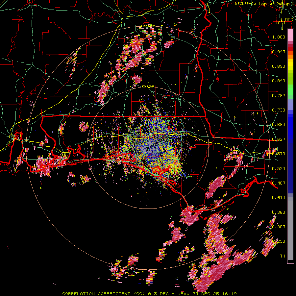The height and width of the screenshot is (296, 296).
Task: Click the CORRELATION COEFFICIENT caption text
Action: pyautogui.click(x=96, y=294)
